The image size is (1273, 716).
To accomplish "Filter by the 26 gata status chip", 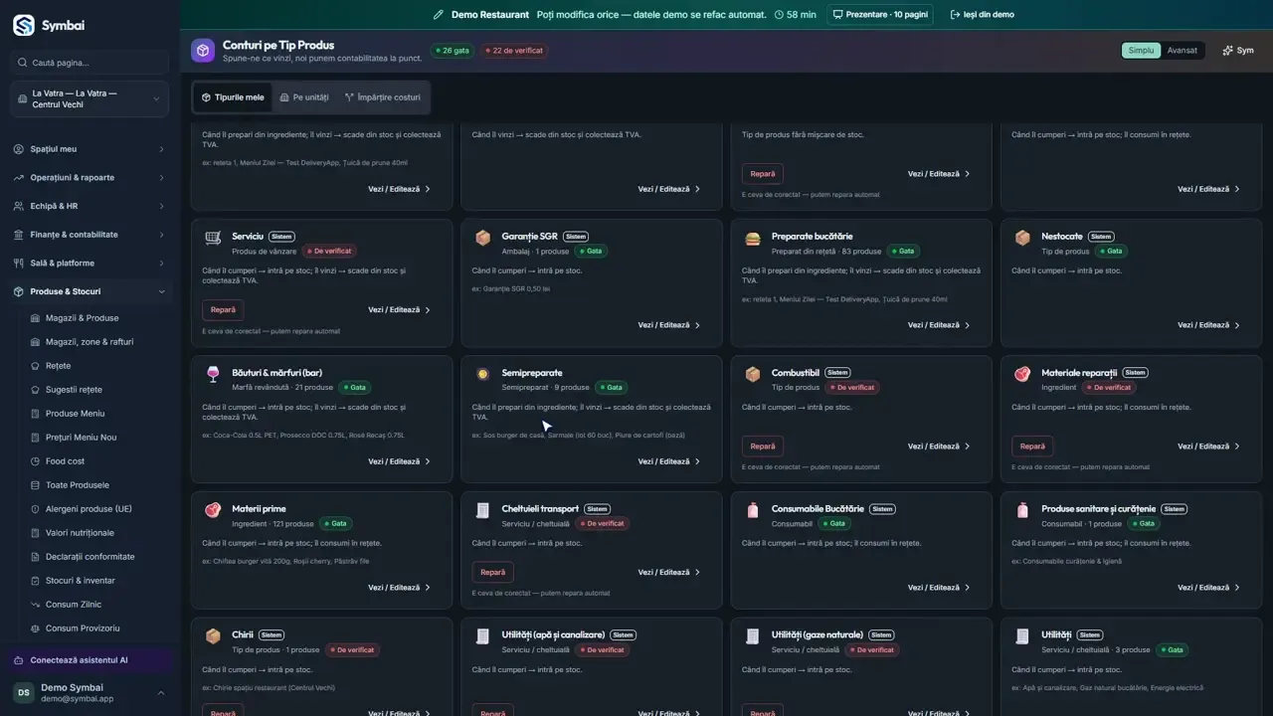I will pos(453,51).
